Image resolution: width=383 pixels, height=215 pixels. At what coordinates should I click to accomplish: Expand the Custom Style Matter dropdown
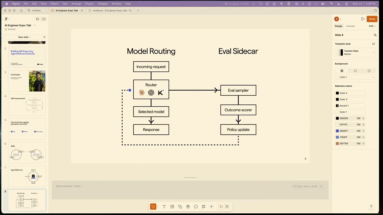point(355,52)
